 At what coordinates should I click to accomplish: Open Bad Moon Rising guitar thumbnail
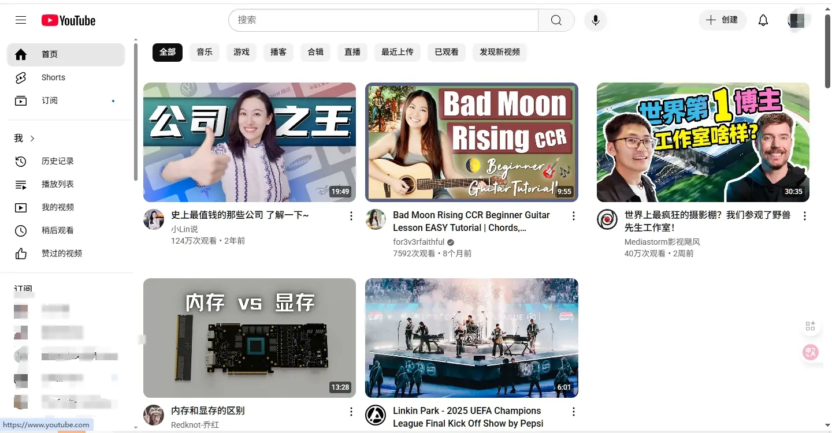coord(471,142)
